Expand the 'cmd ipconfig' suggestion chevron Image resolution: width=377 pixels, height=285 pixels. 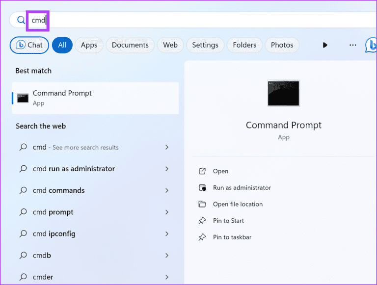[167, 234]
